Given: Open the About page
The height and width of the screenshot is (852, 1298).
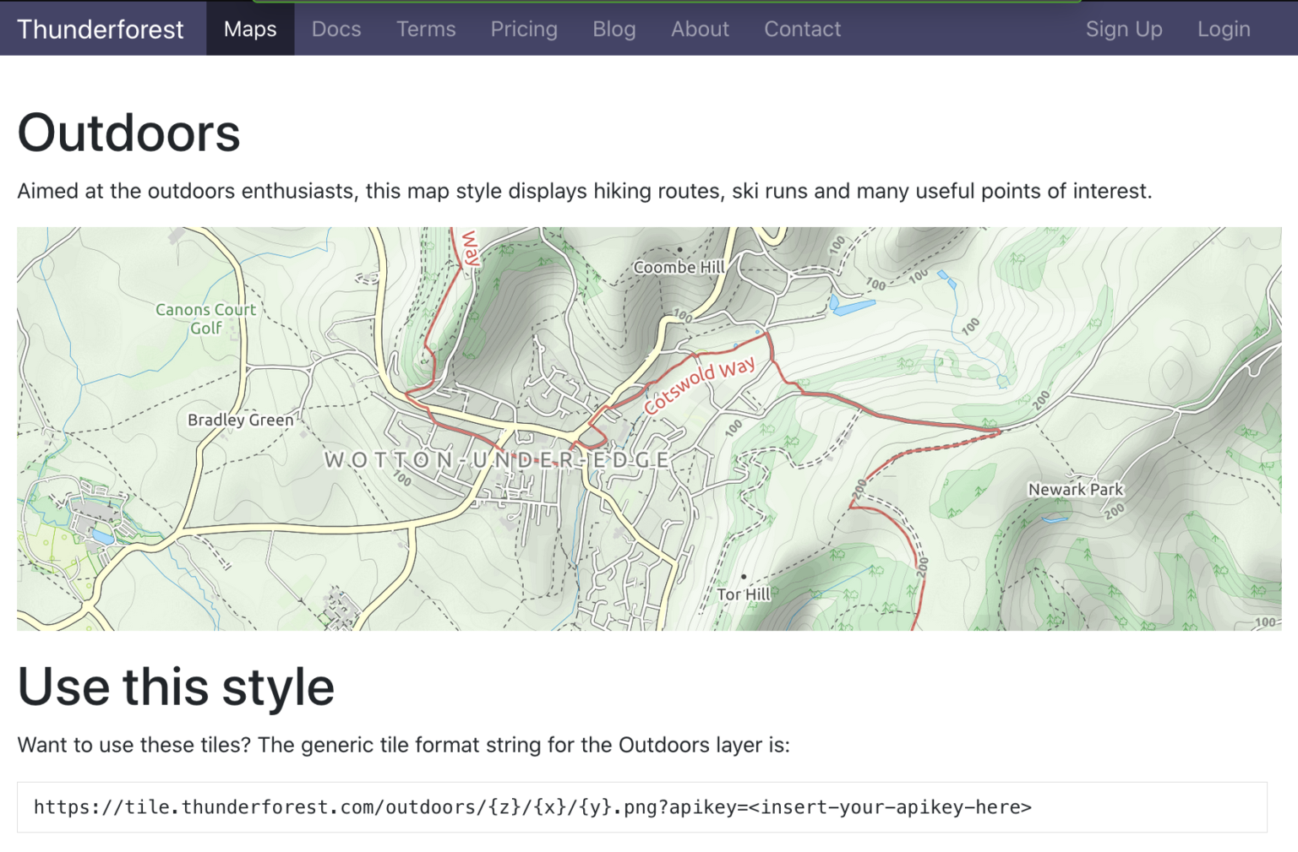Looking at the screenshot, I should coord(700,29).
